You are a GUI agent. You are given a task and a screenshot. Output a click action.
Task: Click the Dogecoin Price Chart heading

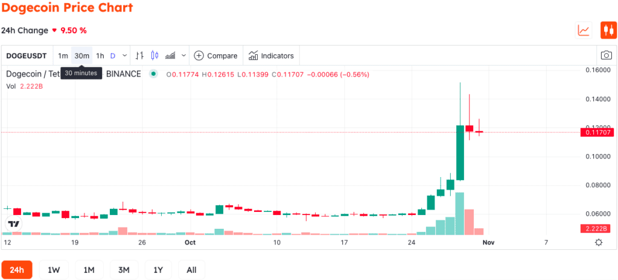(x=68, y=7)
